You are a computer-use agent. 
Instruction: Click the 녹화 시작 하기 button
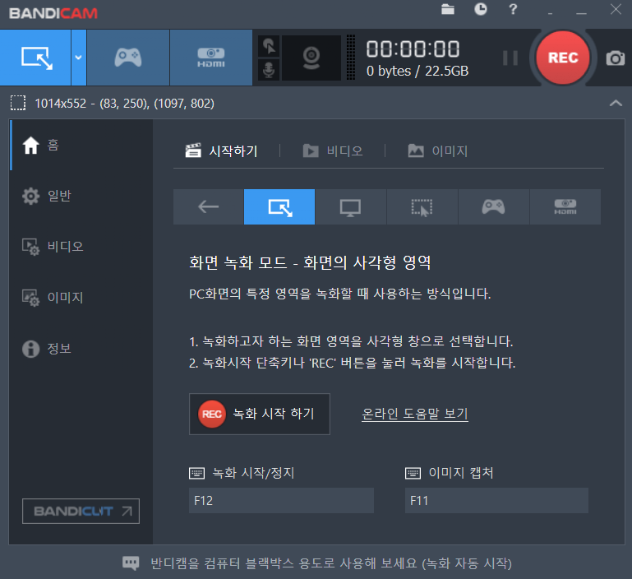[x=260, y=414]
